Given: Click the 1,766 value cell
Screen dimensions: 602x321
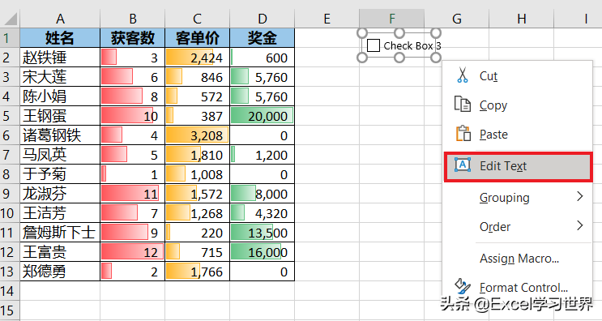Looking at the screenshot, I should 198,271.
